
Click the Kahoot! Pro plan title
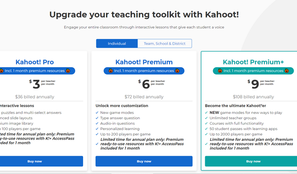point(34,62)
